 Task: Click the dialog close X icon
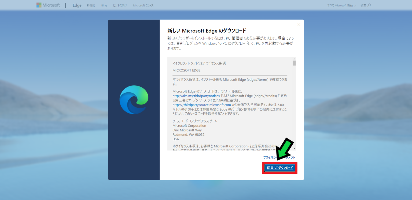coord(299,24)
